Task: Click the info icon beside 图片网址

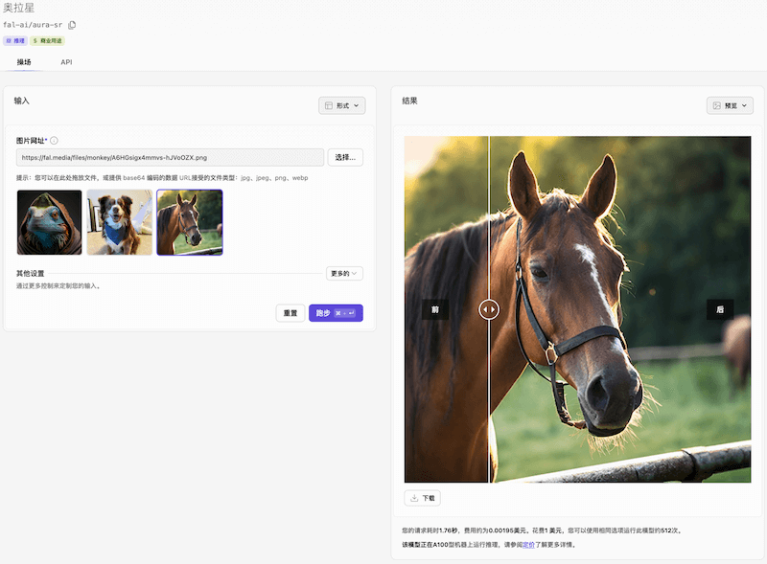Action: pyautogui.click(x=54, y=141)
